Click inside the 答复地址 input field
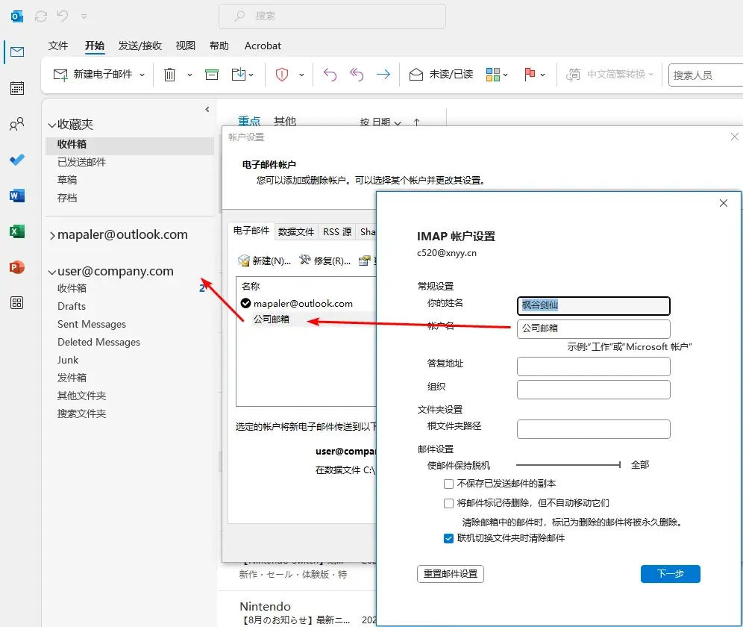Viewport: 743px width, 627px height. (x=593, y=366)
